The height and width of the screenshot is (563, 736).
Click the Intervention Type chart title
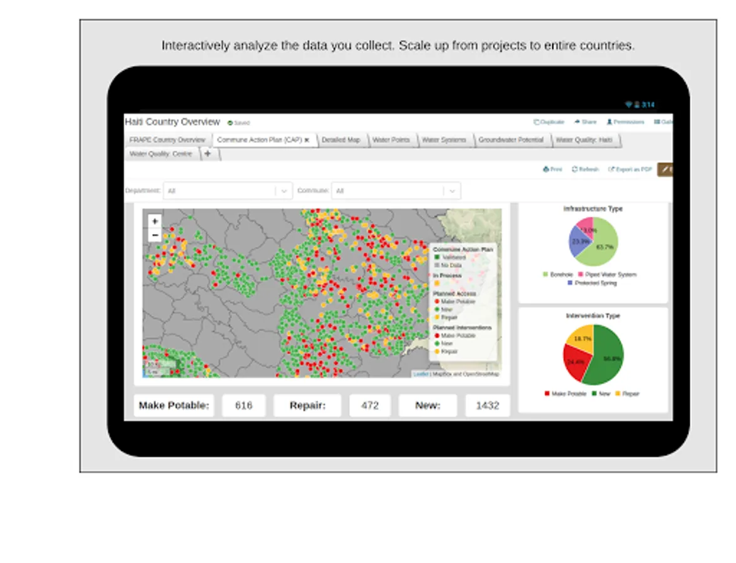(x=593, y=316)
